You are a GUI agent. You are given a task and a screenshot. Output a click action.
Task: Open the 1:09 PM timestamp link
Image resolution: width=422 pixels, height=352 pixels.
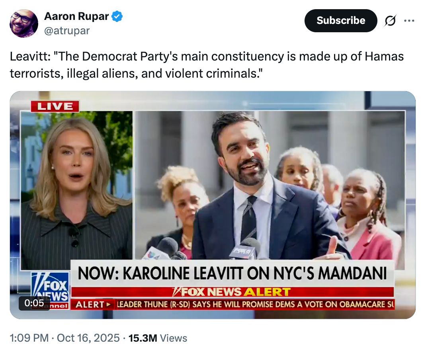click(29, 338)
